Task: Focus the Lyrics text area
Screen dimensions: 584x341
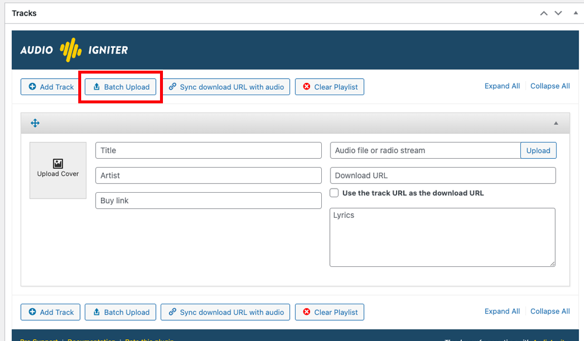Action: 443,237
